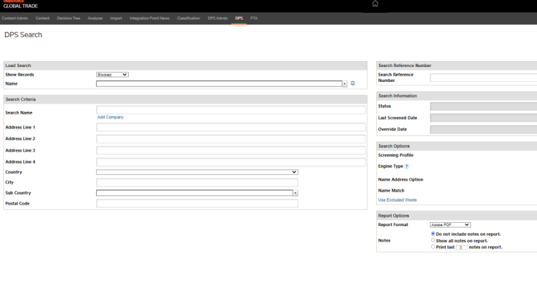Click the Use Excluded Words link
The image size is (537, 302).
pyautogui.click(x=397, y=200)
